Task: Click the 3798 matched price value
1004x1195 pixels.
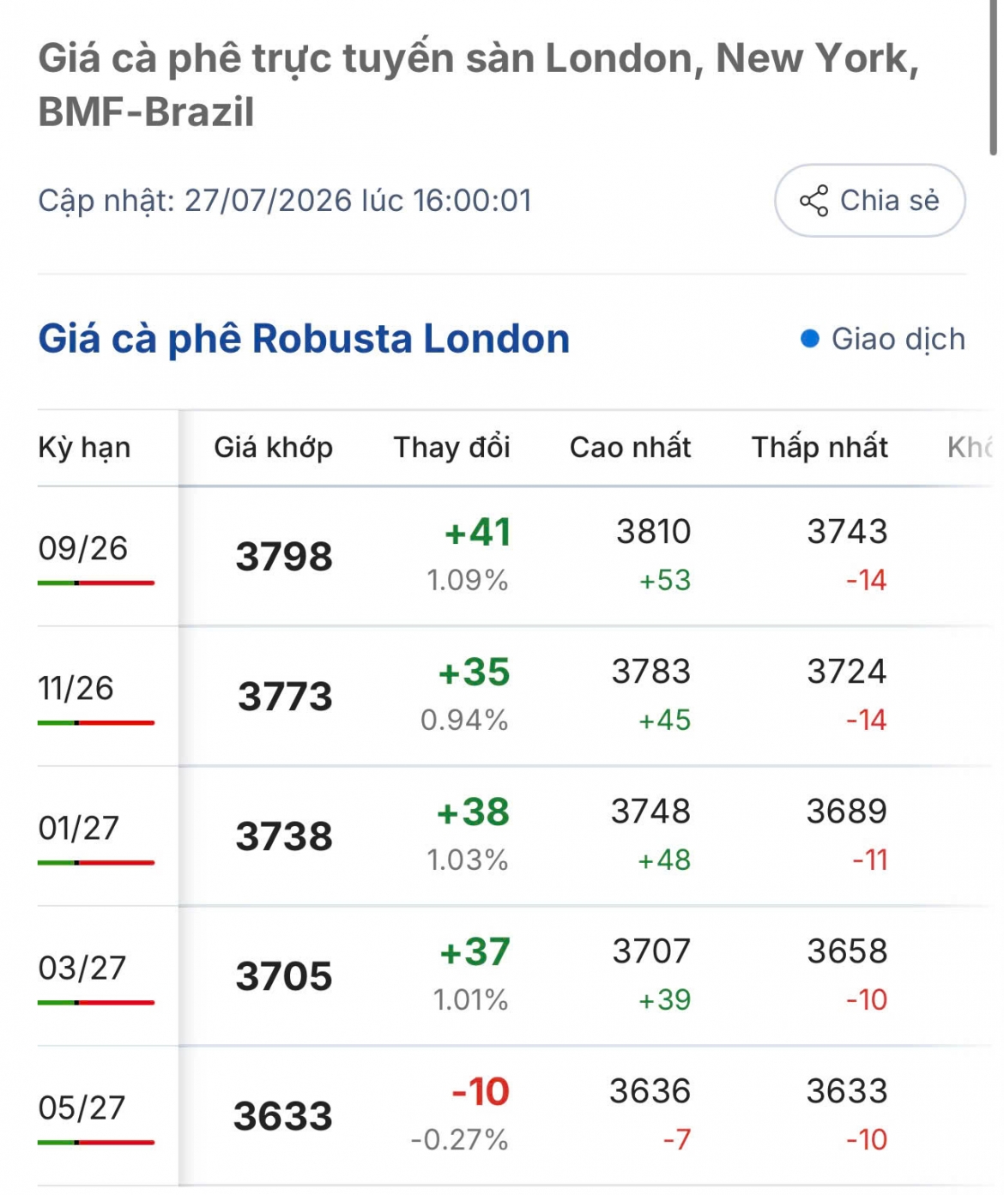Action: pyautogui.click(x=284, y=557)
